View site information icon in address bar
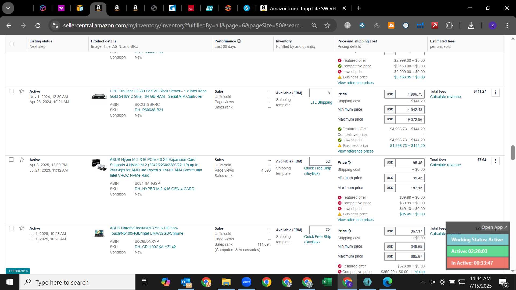The image size is (516, 290). pos(55,26)
